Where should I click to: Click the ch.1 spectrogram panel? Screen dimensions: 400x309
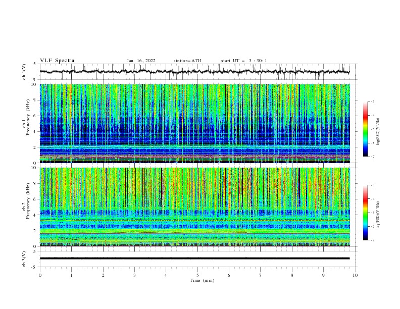click(x=195, y=123)
